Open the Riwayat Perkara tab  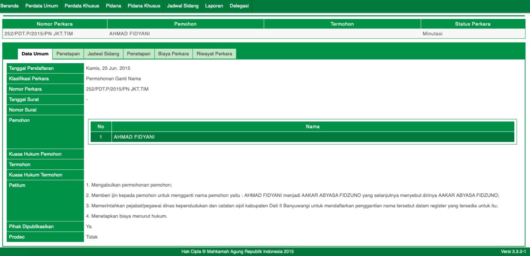click(x=214, y=54)
